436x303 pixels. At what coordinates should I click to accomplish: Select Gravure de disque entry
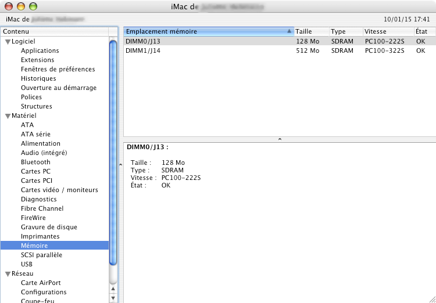pyautogui.click(x=49, y=227)
